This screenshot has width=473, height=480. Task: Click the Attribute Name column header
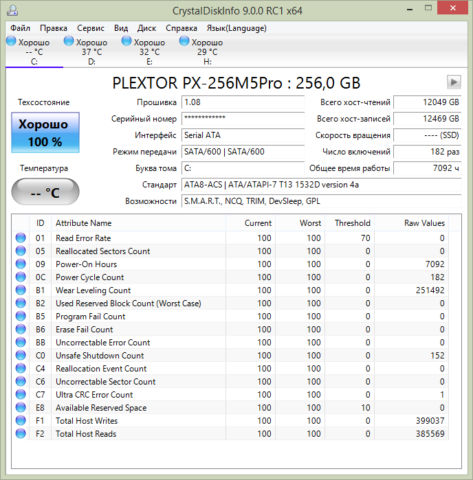tap(139, 223)
